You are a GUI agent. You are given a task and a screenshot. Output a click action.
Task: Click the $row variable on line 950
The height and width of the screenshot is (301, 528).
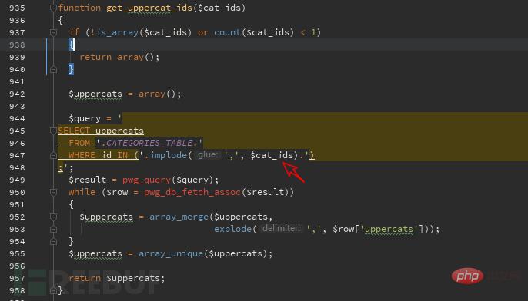[117, 192]
